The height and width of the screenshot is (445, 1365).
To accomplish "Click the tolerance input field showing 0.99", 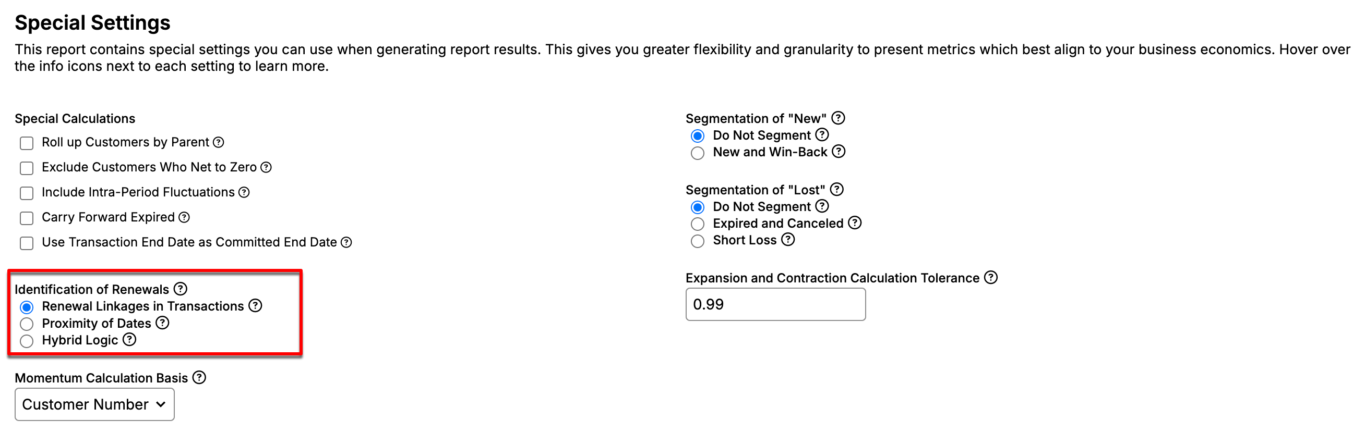I will 775,305.
